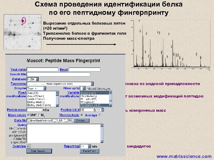Click the www.matrixscience.com link
Screen dimensions: 214x160
184,156
